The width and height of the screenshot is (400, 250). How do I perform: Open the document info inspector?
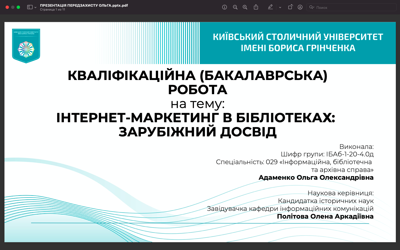pos(224,7)
